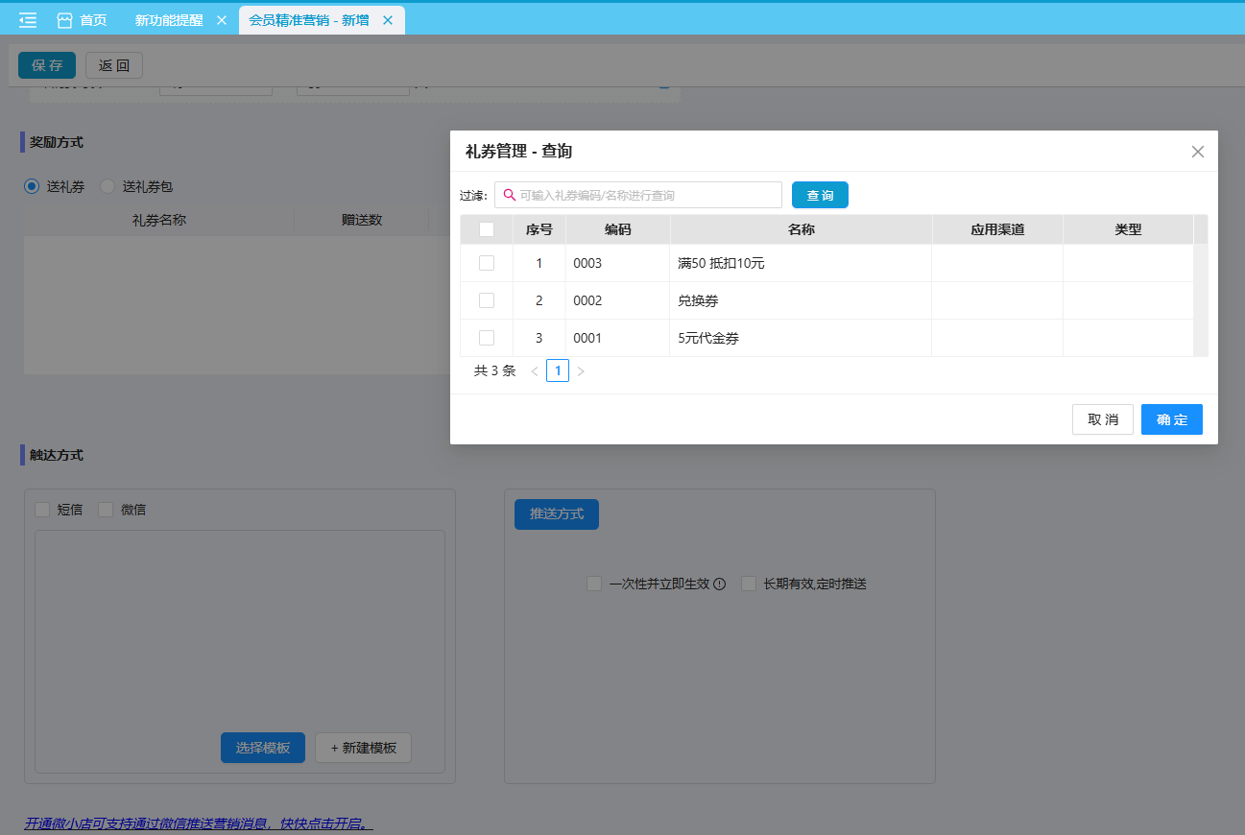Close the 礼券管理 query dialog
Viewport: 1245px width, 835px height.
pyautogui.click(x=1197, y=152)
